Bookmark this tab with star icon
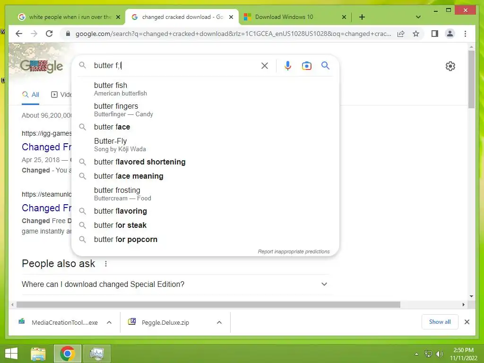Screen dimensions: 484x363 [416, 34]
